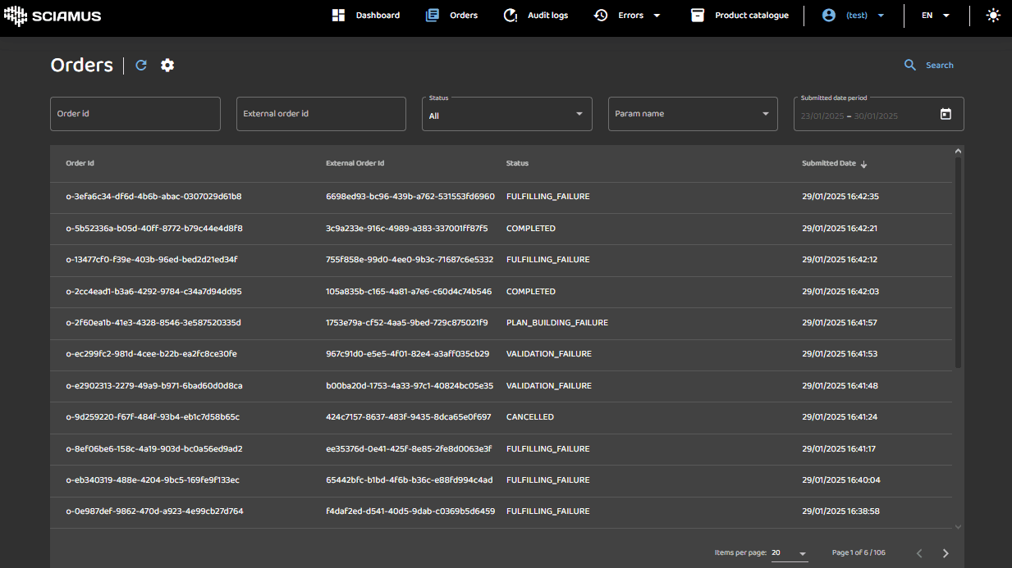This screenshot has width=1012, height=568.
Task: Go to next page arrow
Action: tap(946, 553)
